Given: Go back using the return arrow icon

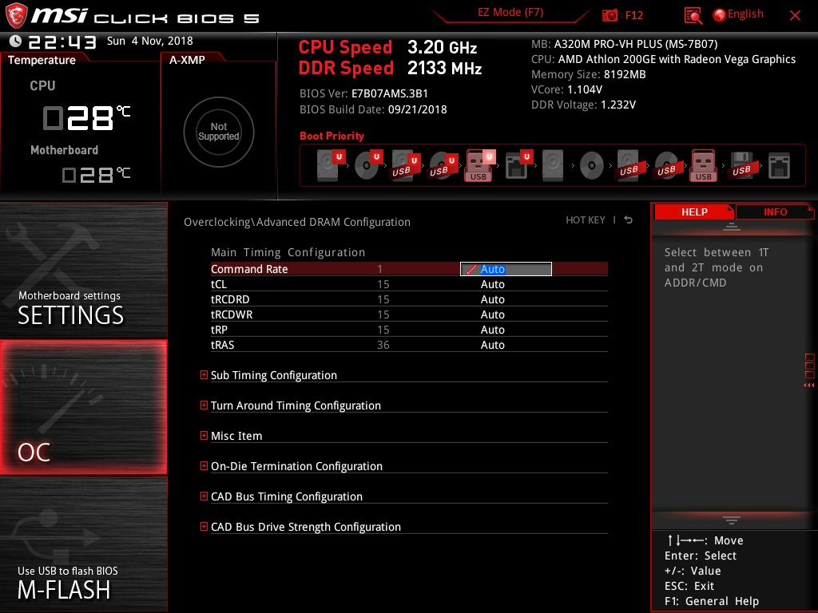Looking at the screenshot, I should pyautogui.click(x=629, y=220).
